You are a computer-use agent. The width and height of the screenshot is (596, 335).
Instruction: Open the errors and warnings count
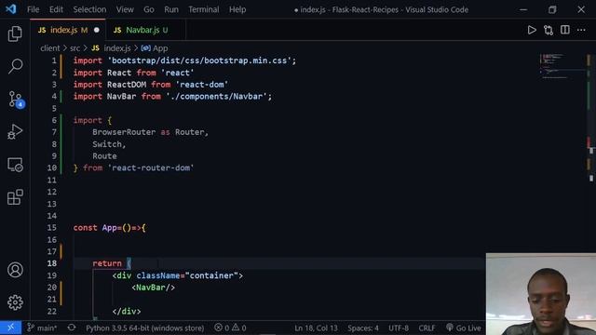click(x=230, y=328)
